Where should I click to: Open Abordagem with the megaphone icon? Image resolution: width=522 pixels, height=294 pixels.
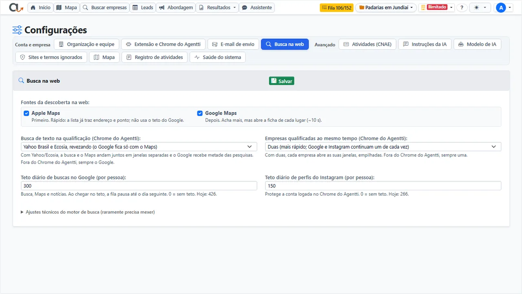click(x=176, y=7)
